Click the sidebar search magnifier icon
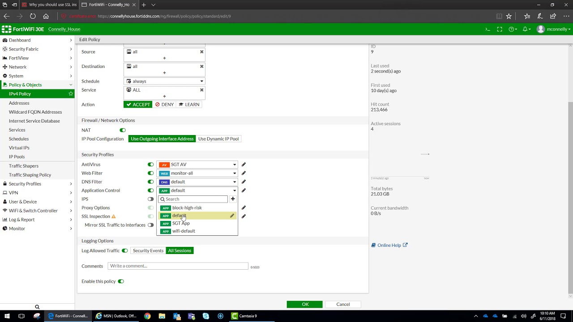This screenshot has height=322, width=573. 37,307
